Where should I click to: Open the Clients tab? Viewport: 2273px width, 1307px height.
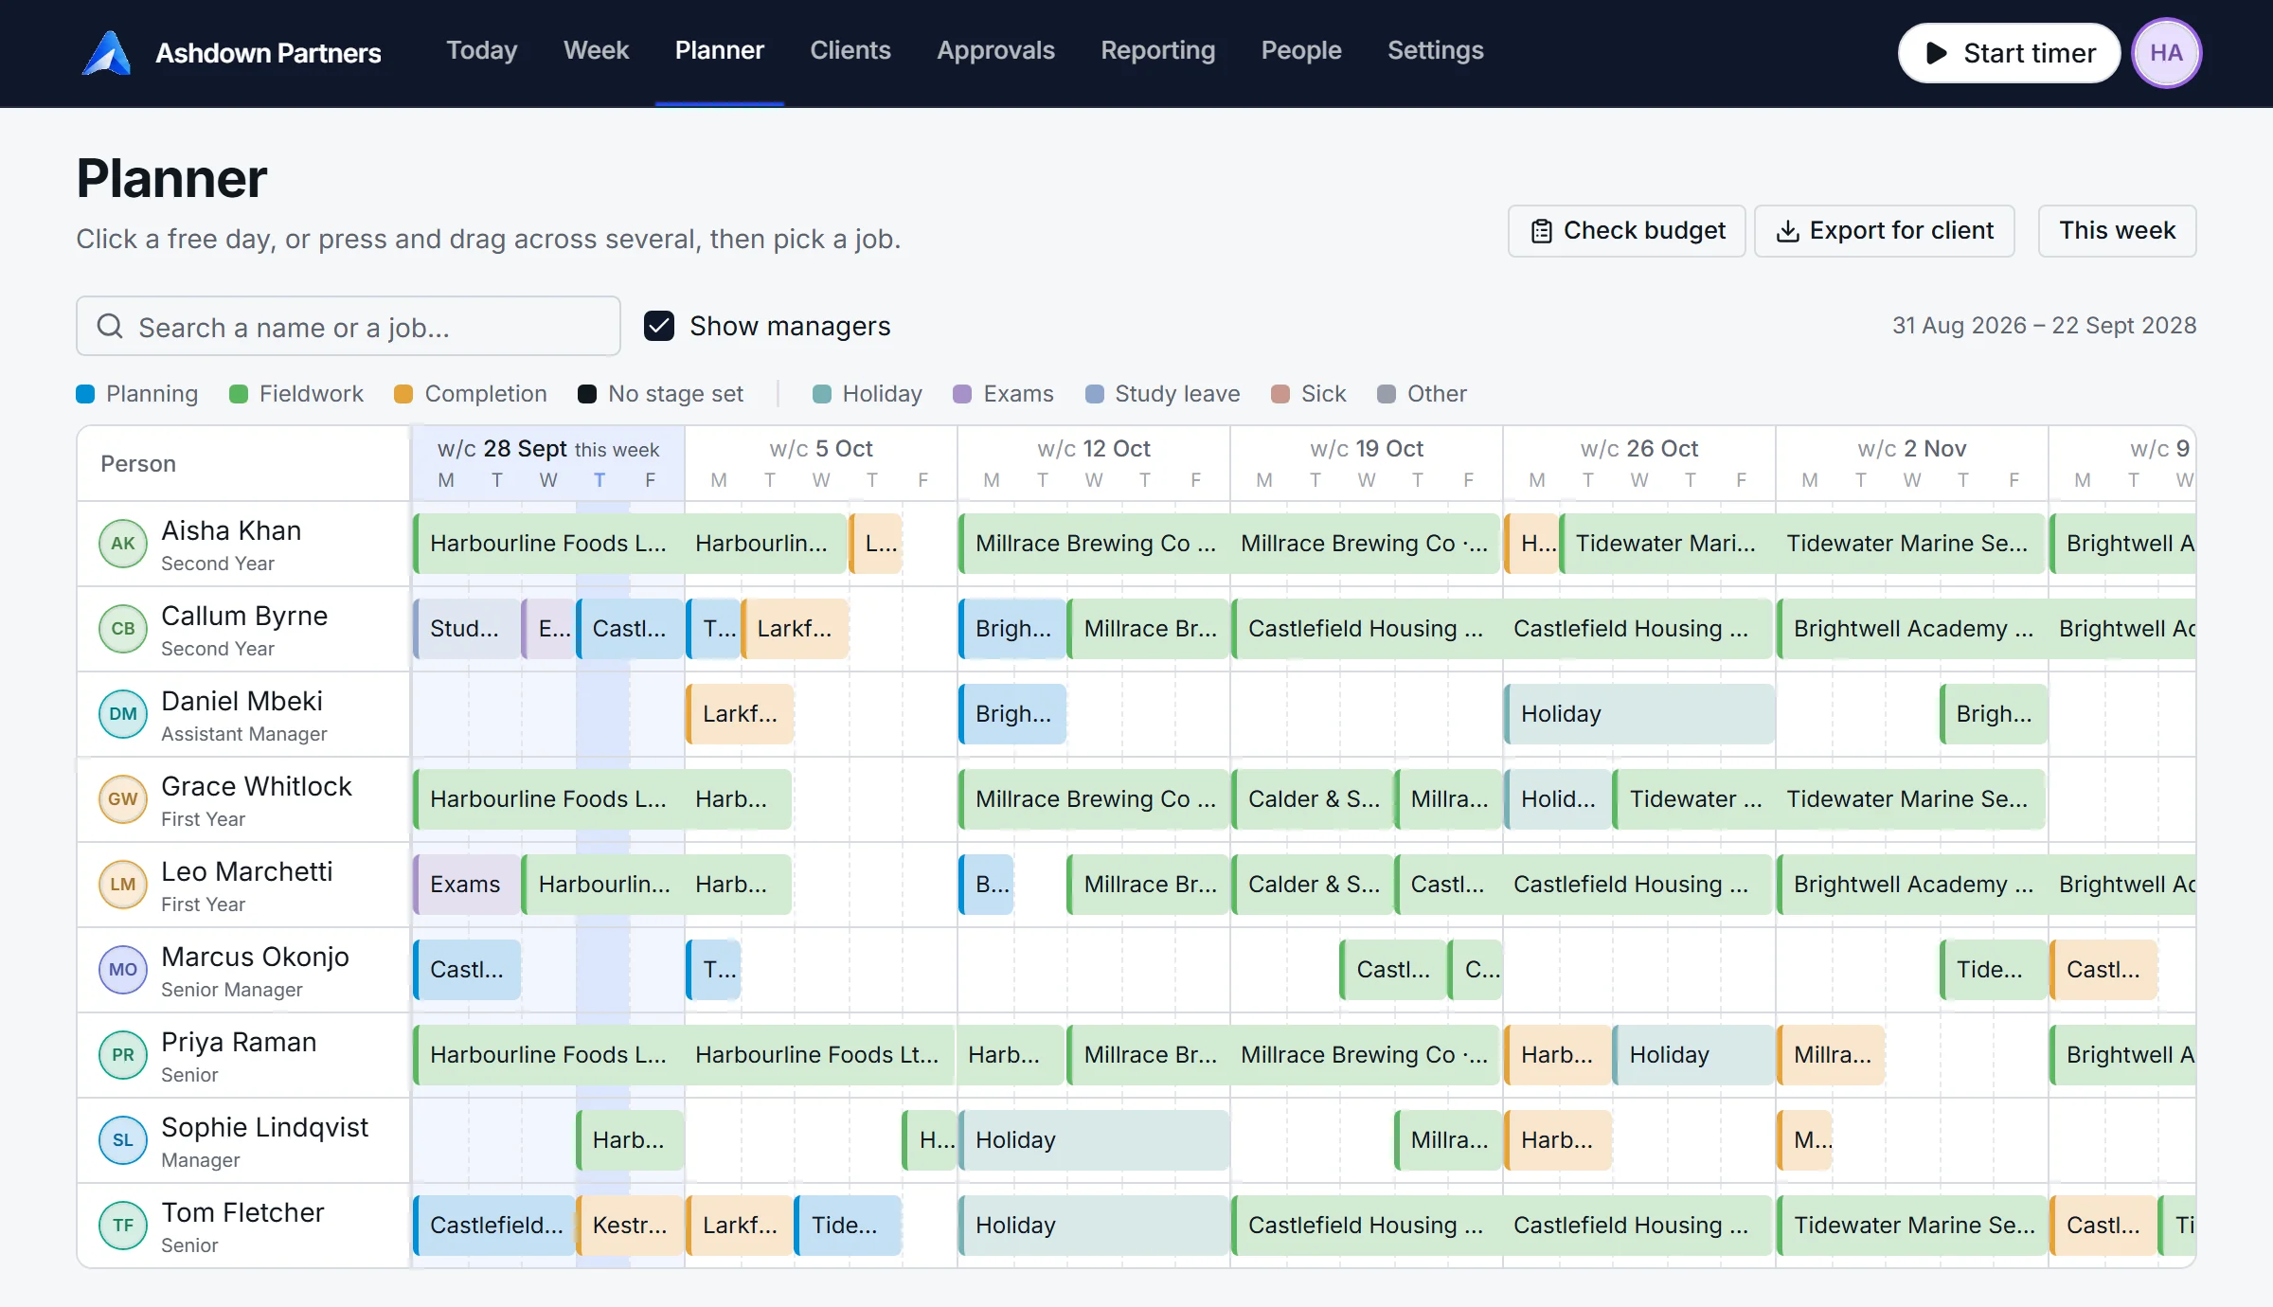[850, 51]
